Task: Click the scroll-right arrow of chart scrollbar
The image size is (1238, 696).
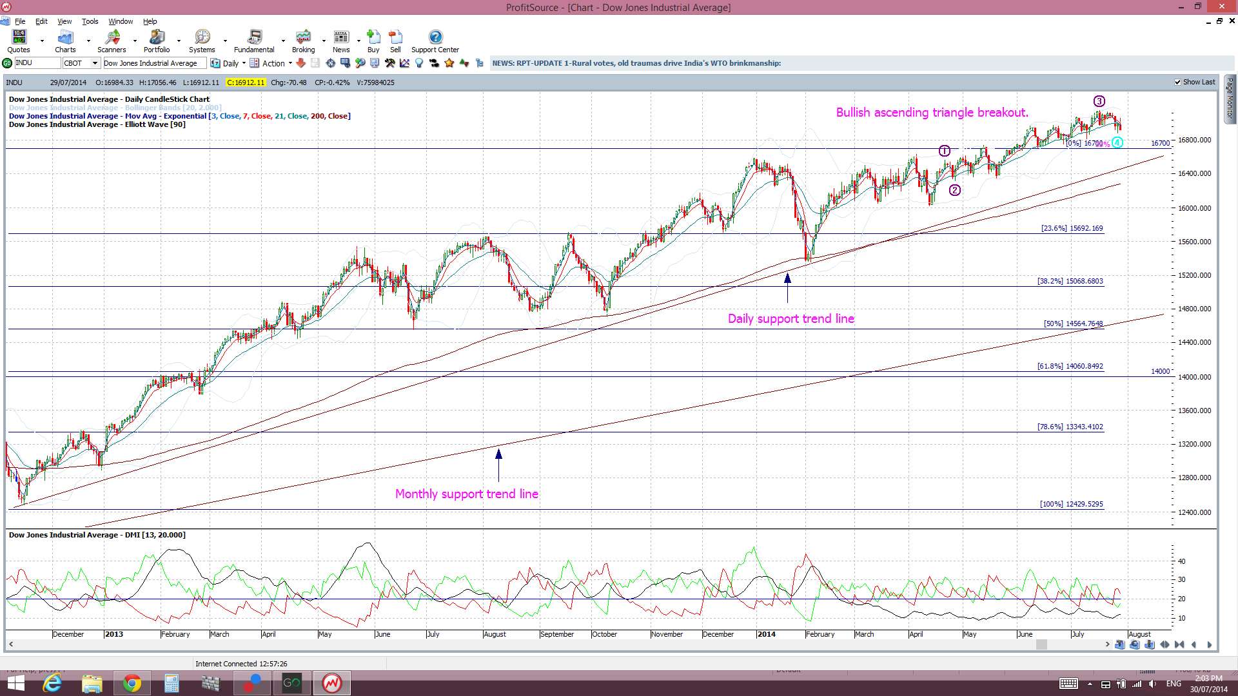Action: pyautogui.click(x=1107, y=644)
